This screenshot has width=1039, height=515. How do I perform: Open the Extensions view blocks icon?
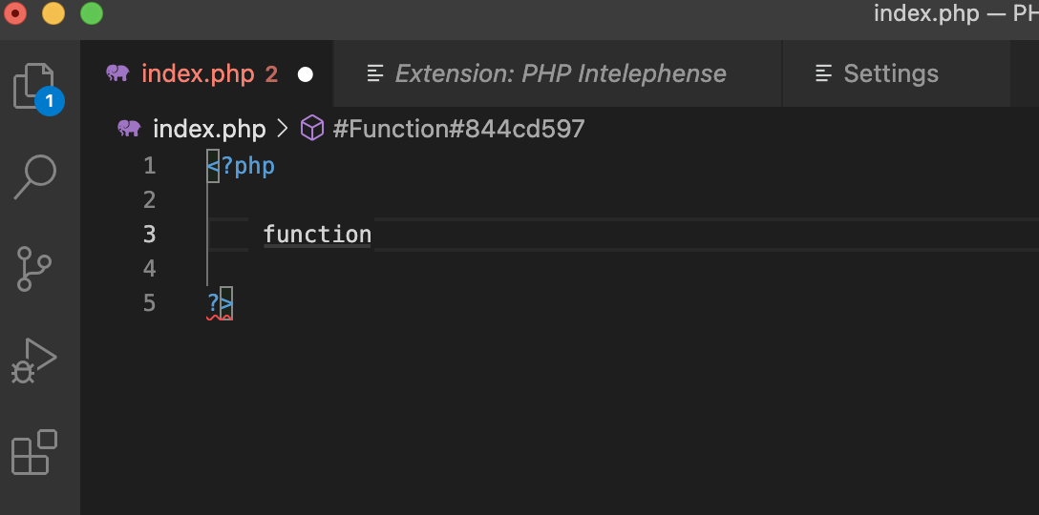coord(34,452)
